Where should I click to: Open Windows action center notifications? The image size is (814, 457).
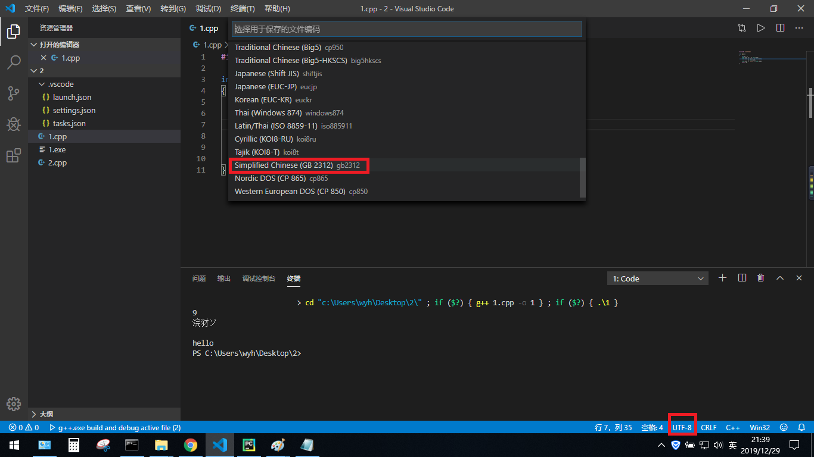tap(794, 445)
